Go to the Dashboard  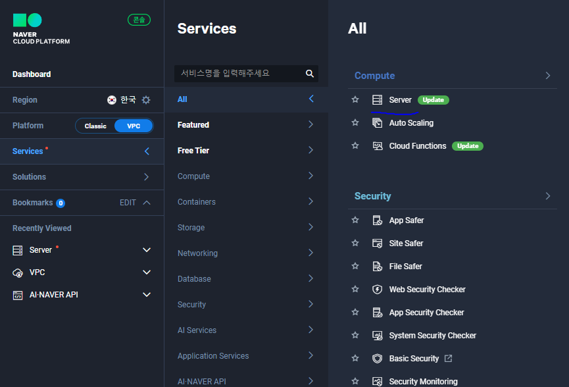[x=32, y=74]
